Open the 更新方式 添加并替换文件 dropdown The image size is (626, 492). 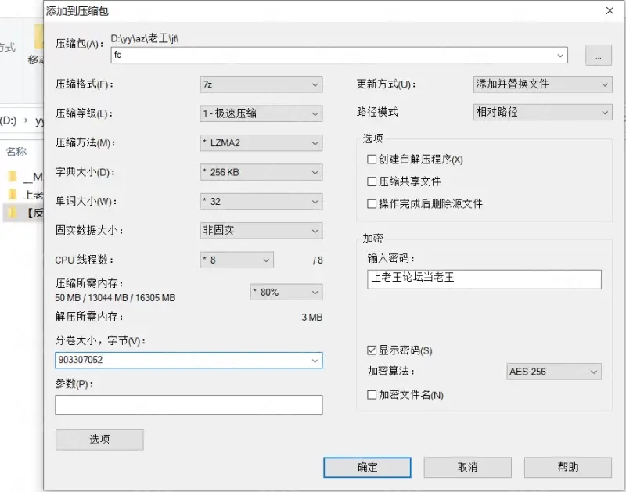click(x=542, y=84)
